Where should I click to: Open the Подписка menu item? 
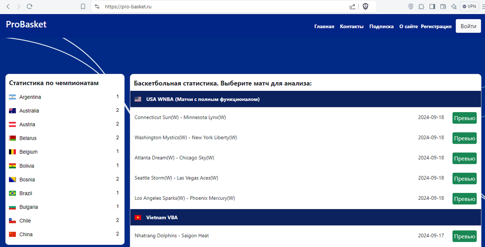point(382,27)
